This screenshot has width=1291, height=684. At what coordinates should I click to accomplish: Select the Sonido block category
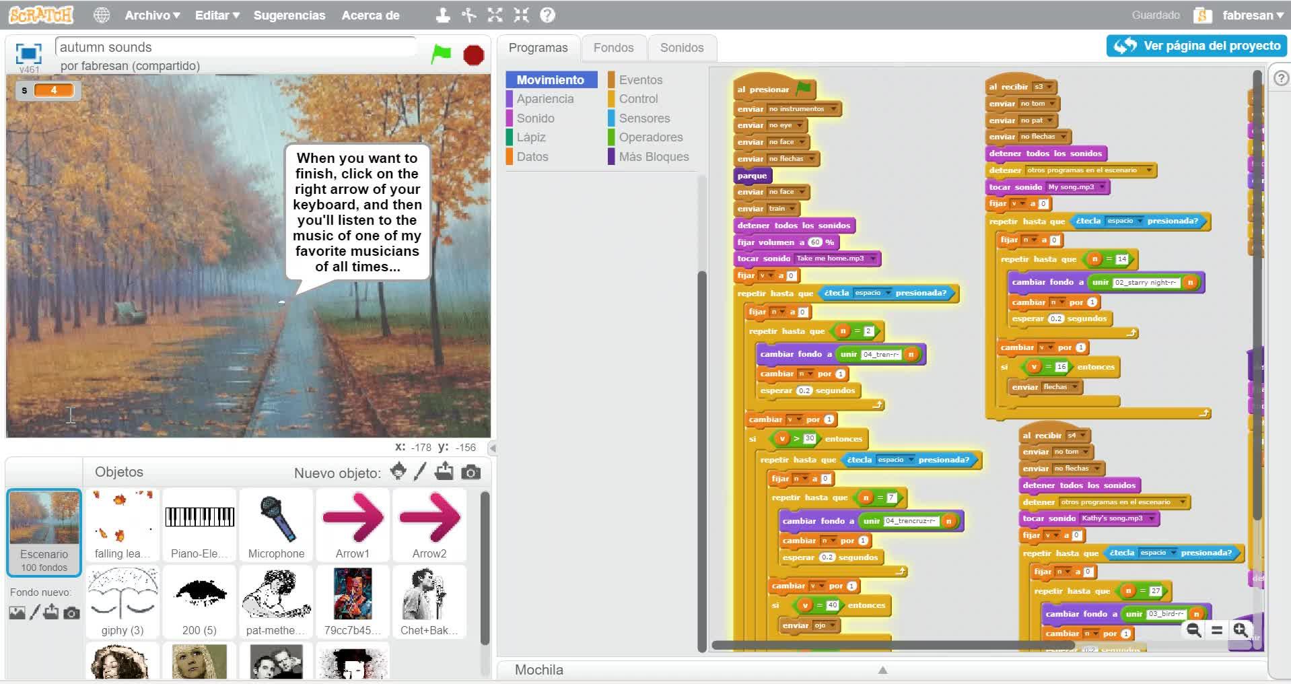(x=536, y=118)
